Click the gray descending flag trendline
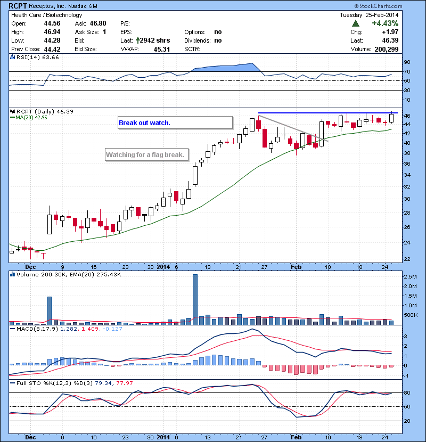The image size is (426, 442). pyautogui.click(x=293, y=128)
